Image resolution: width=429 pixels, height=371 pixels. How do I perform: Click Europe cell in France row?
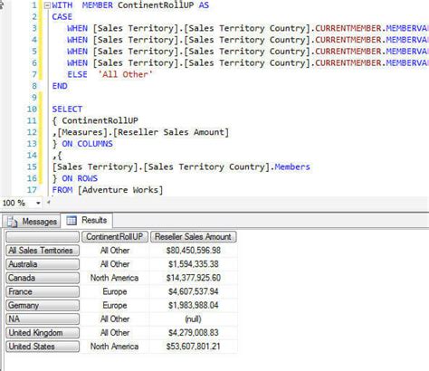(x=115, y=291)
